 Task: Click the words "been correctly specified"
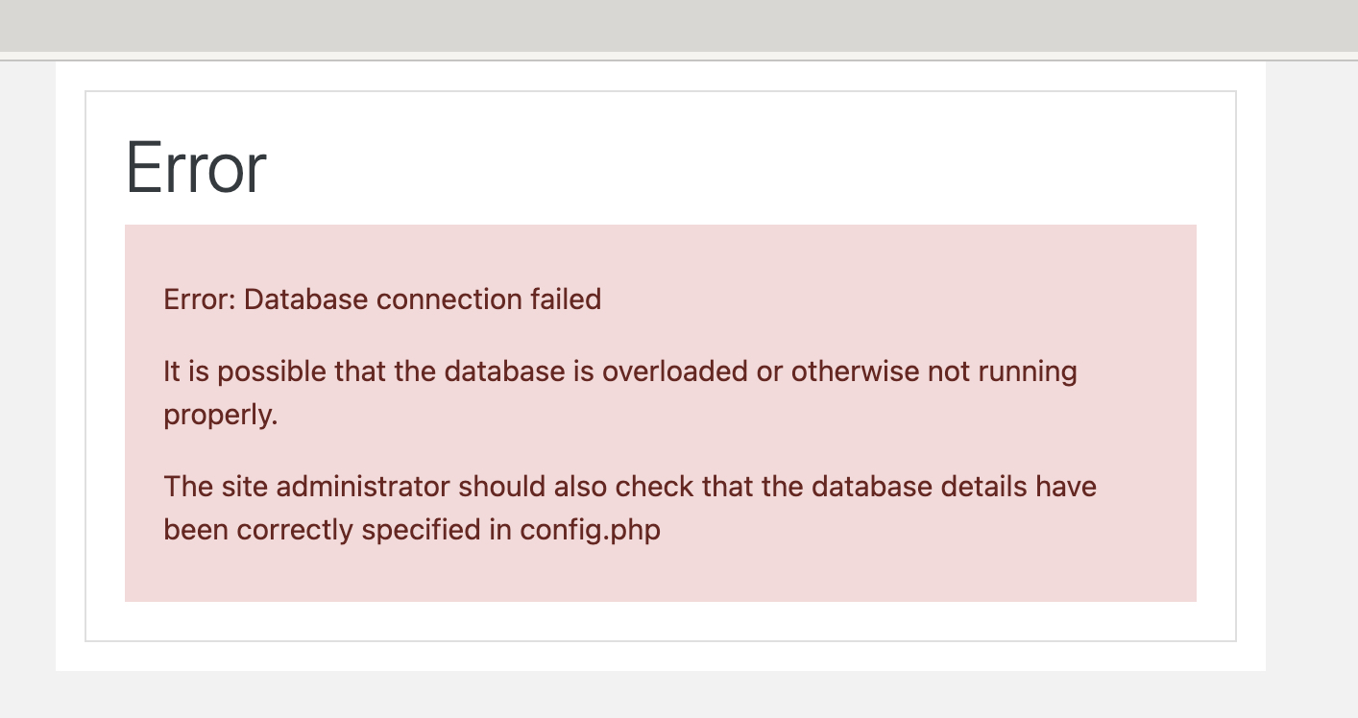click(x=323, y=530)
